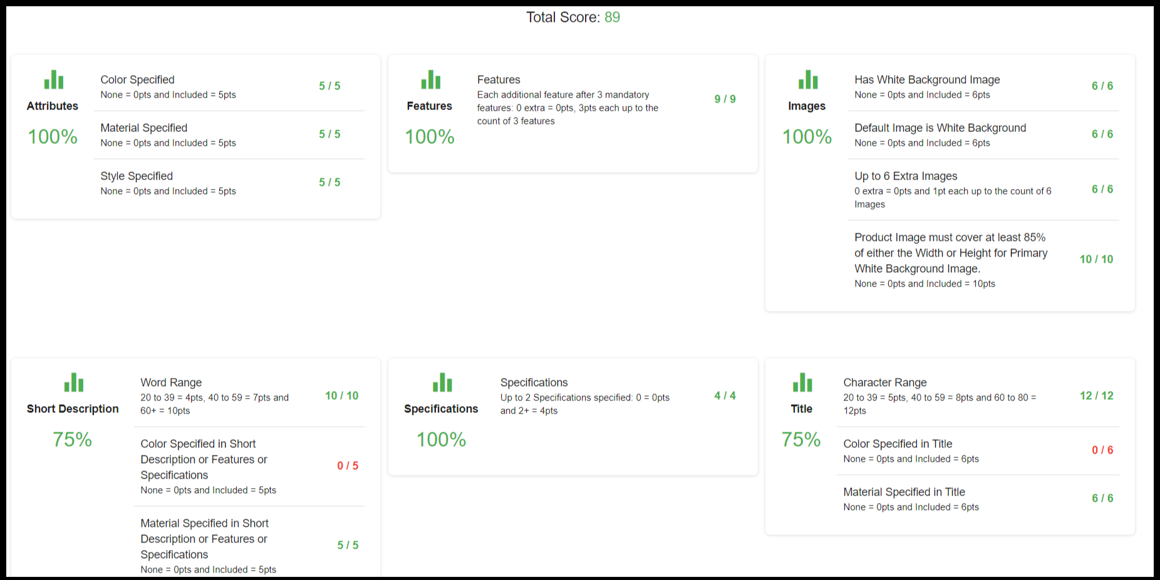Click the Features 9 / 9 score
The image size is (1160, 580).
[x=725, y=99]
